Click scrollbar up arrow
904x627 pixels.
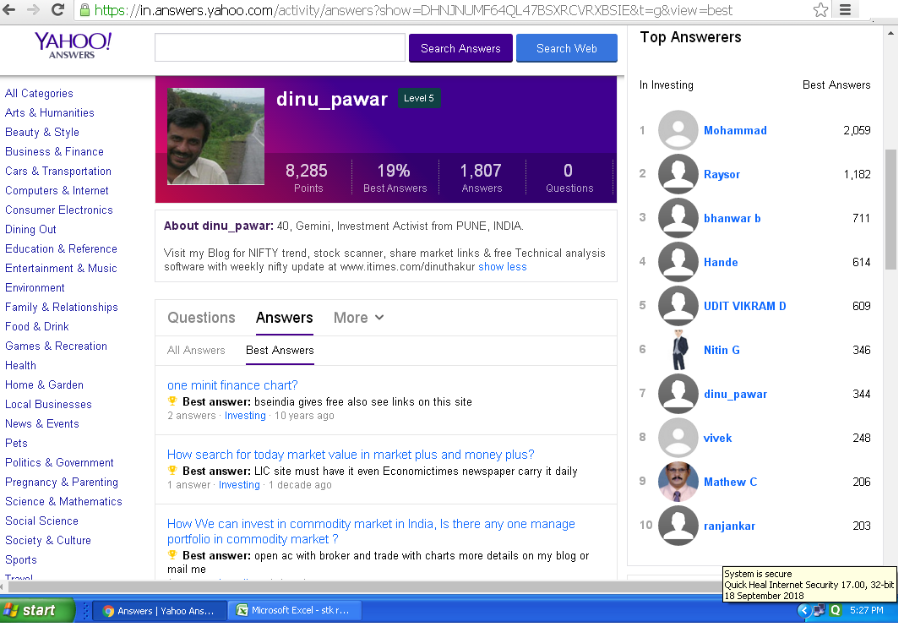pos(890,34)
